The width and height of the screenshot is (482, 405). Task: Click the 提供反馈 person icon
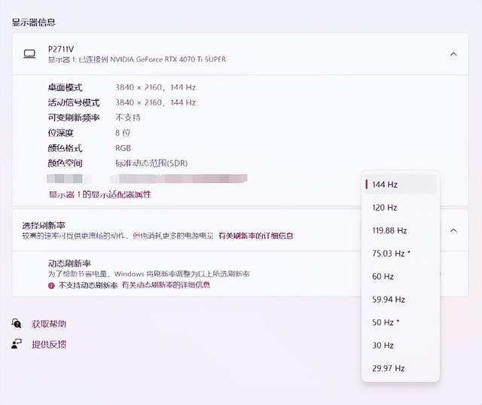[x=17, y=344]
